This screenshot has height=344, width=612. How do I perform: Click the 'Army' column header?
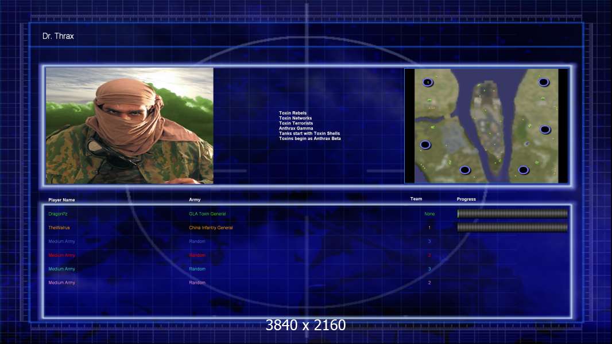tap(195, 200)
